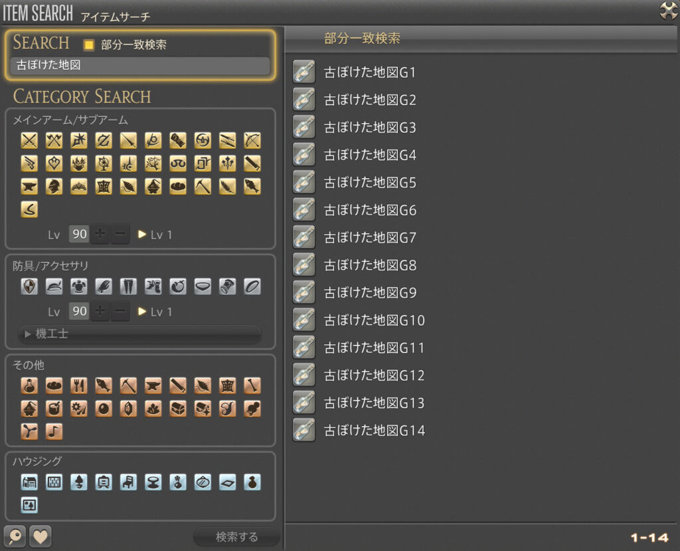Toggle the 部分一致検索 partial match checkbox
Screen dimensions: 680x551
tap(89, 45)
